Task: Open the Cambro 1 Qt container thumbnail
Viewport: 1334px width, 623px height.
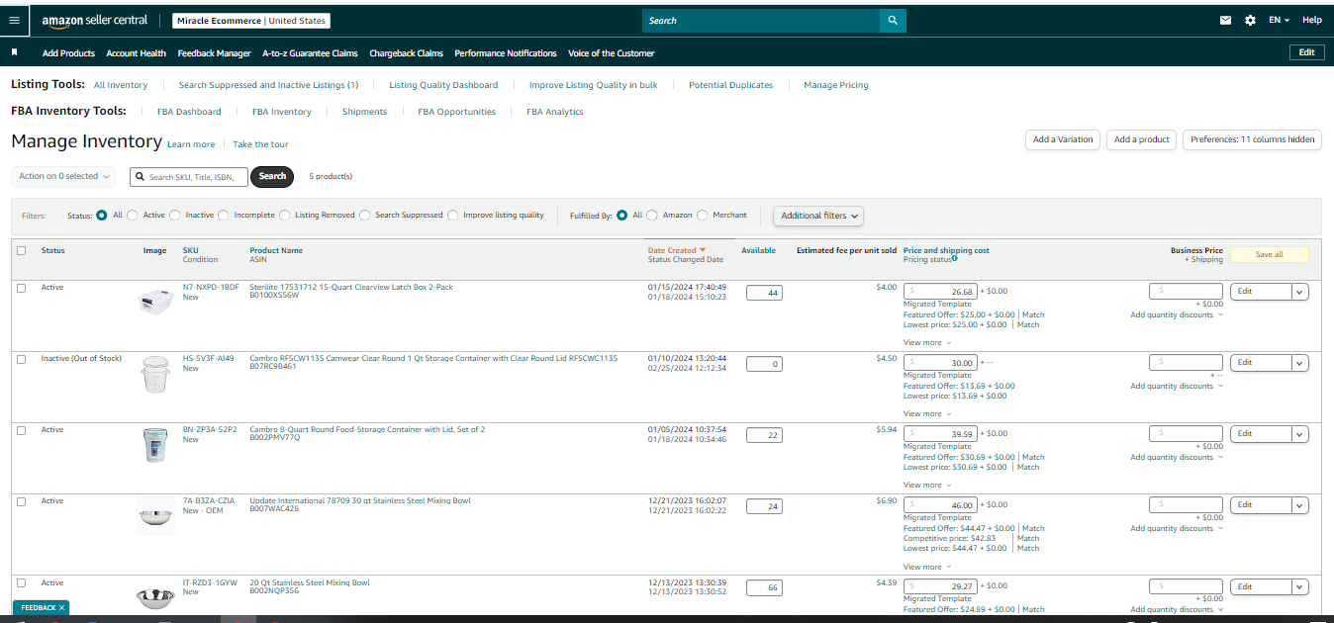Action: tap(155, 375)
